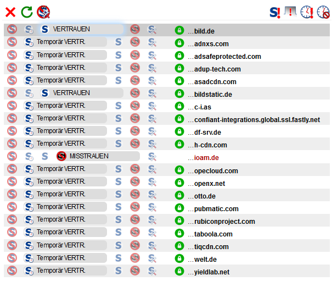Mark df-srv.de as untrusted
This screenshot has width=332, height=281.
tap(135, 131)
